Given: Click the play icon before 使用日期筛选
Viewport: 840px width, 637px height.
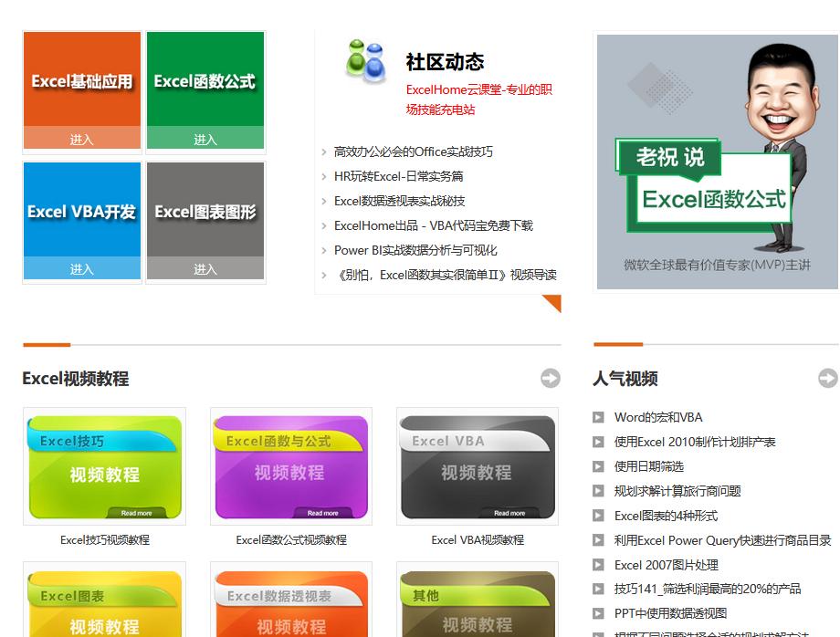Looking at the screenshot, I should click(599, 466).
